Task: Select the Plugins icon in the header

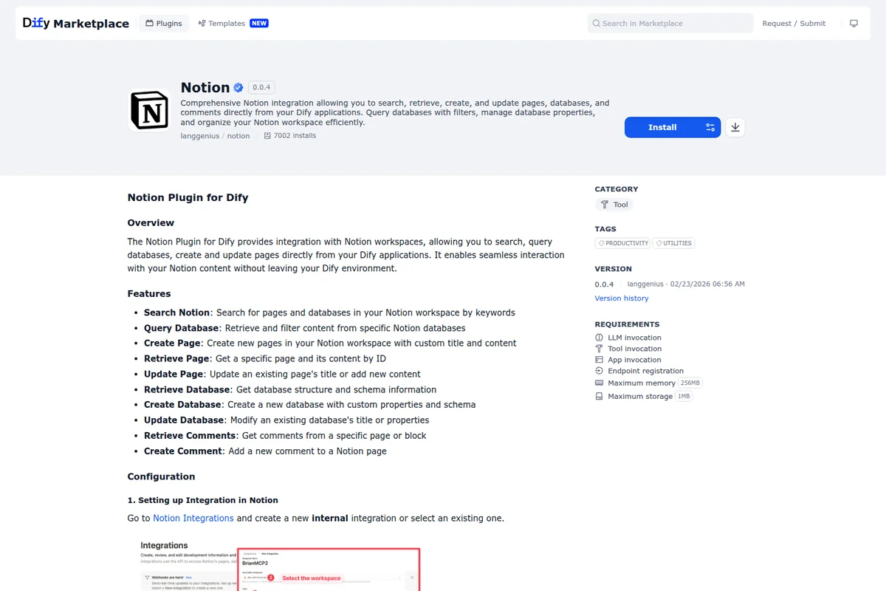Action: [150, 23]
